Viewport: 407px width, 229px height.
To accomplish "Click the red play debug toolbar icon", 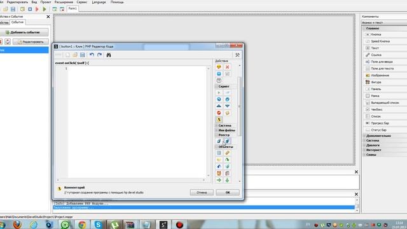I will [x=37, y=9].
